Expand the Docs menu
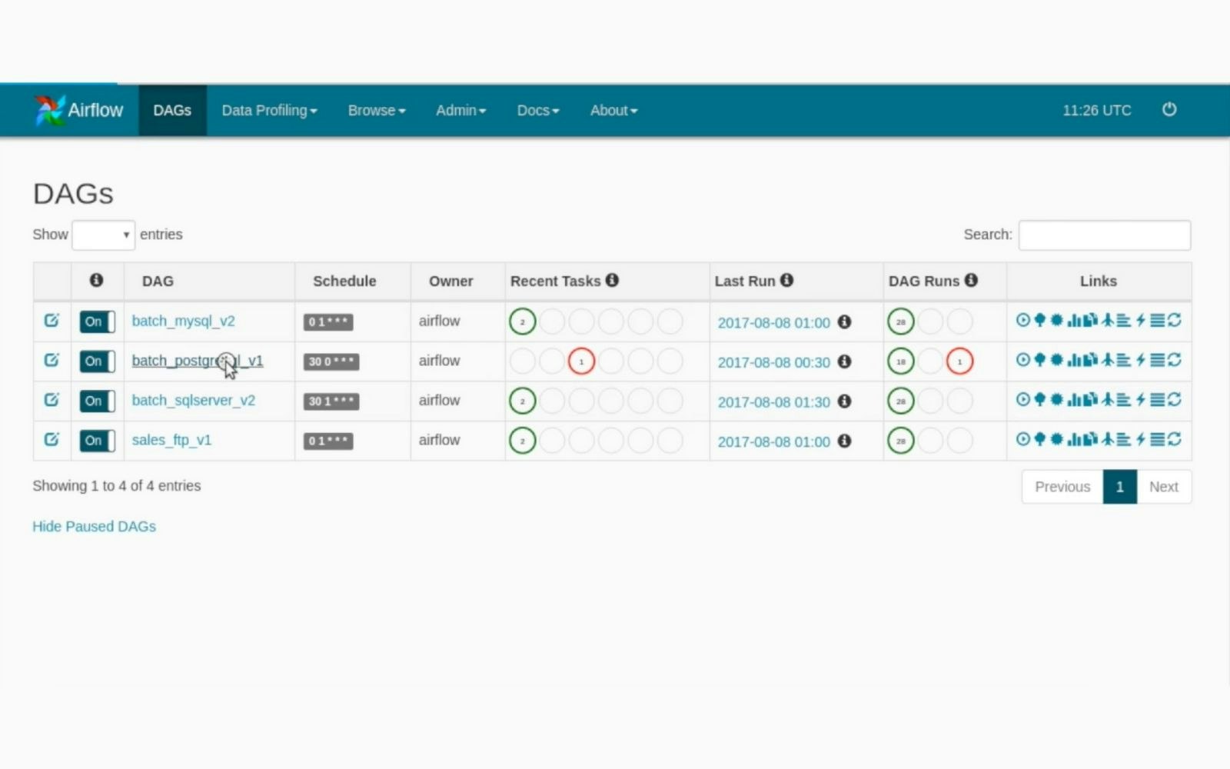This screenshot has height=769, width=1230. point(538,110)
